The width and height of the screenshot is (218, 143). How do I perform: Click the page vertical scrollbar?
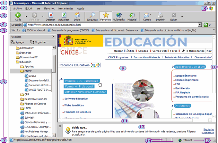pyautogui.click(x=214, y=65)
